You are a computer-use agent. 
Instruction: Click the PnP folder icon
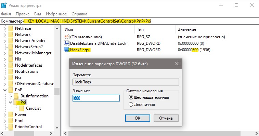pyautogui.click(x=11, y=90)
